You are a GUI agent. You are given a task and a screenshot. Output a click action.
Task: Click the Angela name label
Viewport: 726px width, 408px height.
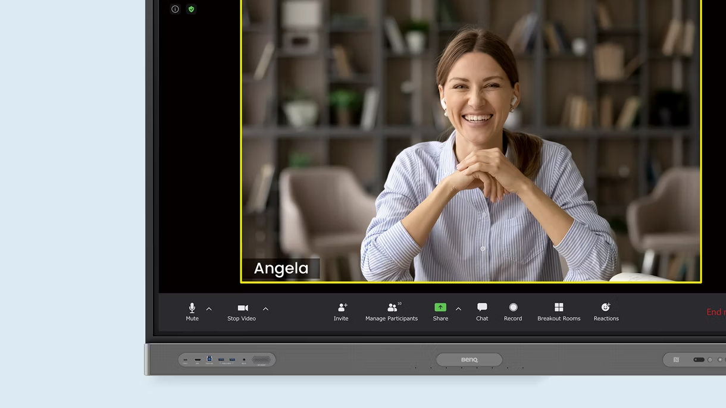pyautogui.click(x=281, y=269)
